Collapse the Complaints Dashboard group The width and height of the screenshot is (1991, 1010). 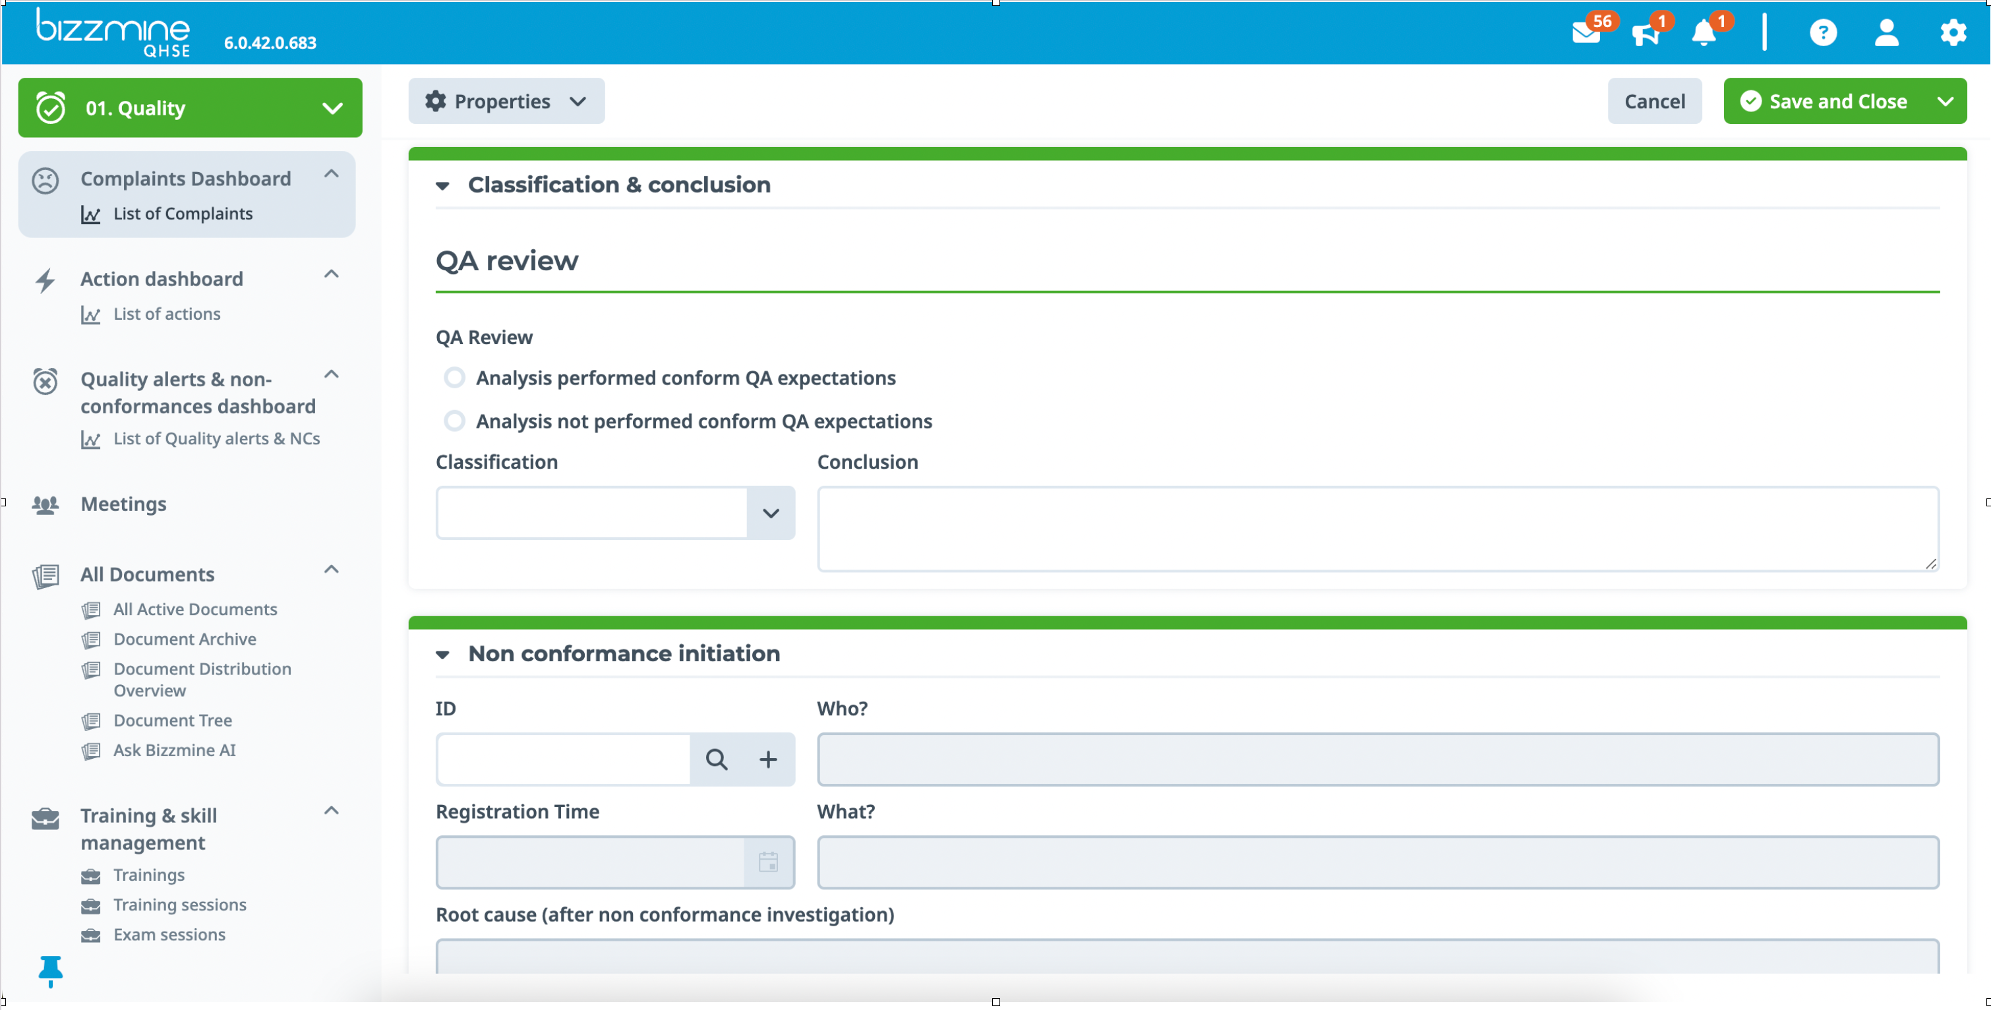(x=332, y=175)
